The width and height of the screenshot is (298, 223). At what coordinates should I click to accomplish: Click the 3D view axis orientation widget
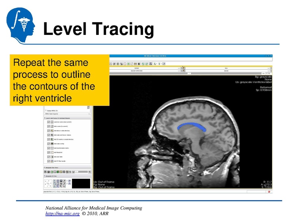point(49,184)
